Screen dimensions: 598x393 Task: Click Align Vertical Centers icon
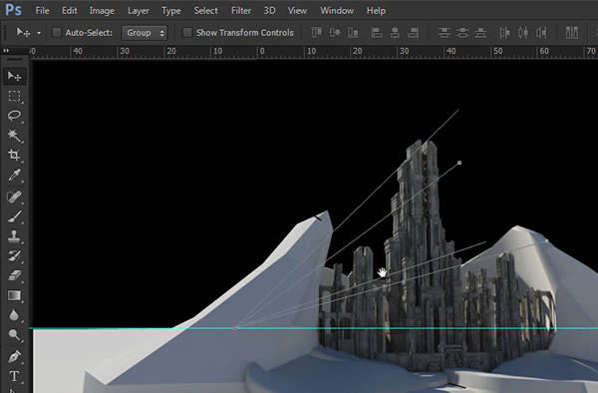[x=335, y=33]
